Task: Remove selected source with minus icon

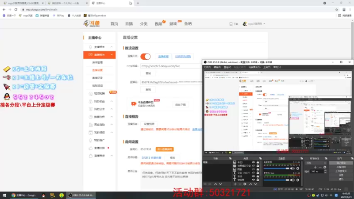Action: (x=240, y=184)
